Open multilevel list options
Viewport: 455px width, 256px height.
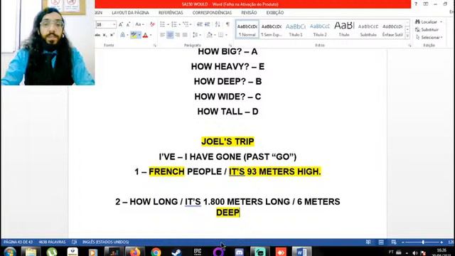point(186,24)
